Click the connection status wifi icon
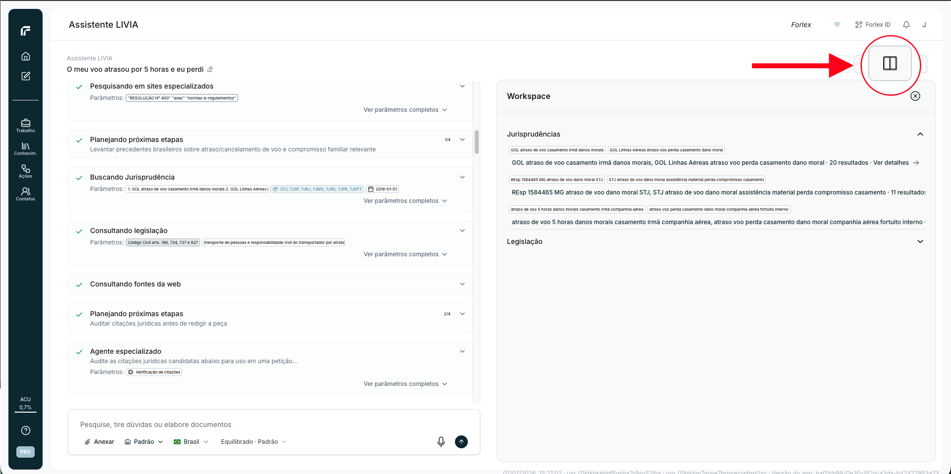This screenshot has width=951, height=474. coord(837,25)
